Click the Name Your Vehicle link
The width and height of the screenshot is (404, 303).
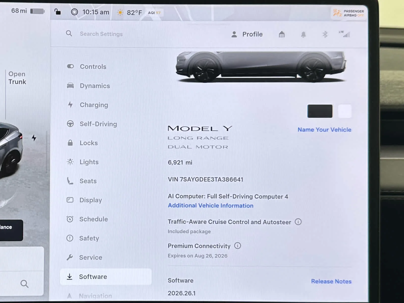[324, 130]
